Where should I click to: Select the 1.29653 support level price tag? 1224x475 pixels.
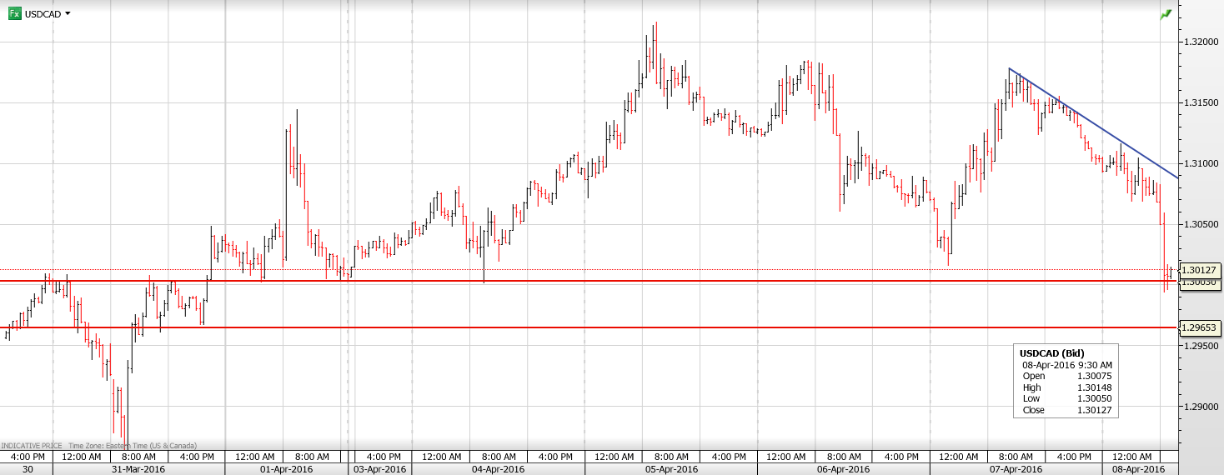pyautogui.click(x=1201, y=327)
